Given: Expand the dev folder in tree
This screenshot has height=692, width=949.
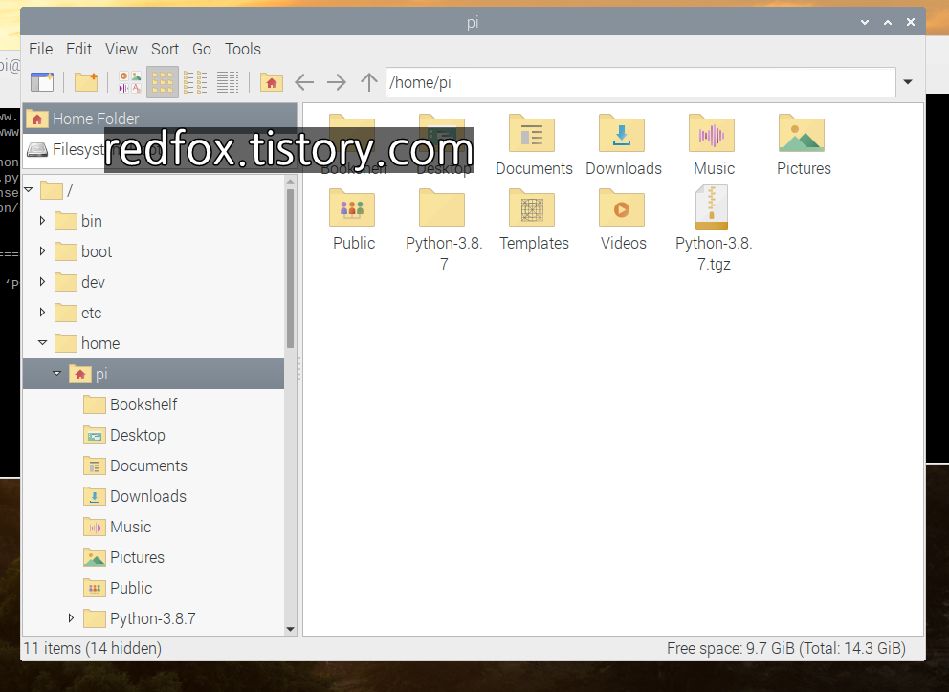Looking at the screenshot, I should (42, 282).
